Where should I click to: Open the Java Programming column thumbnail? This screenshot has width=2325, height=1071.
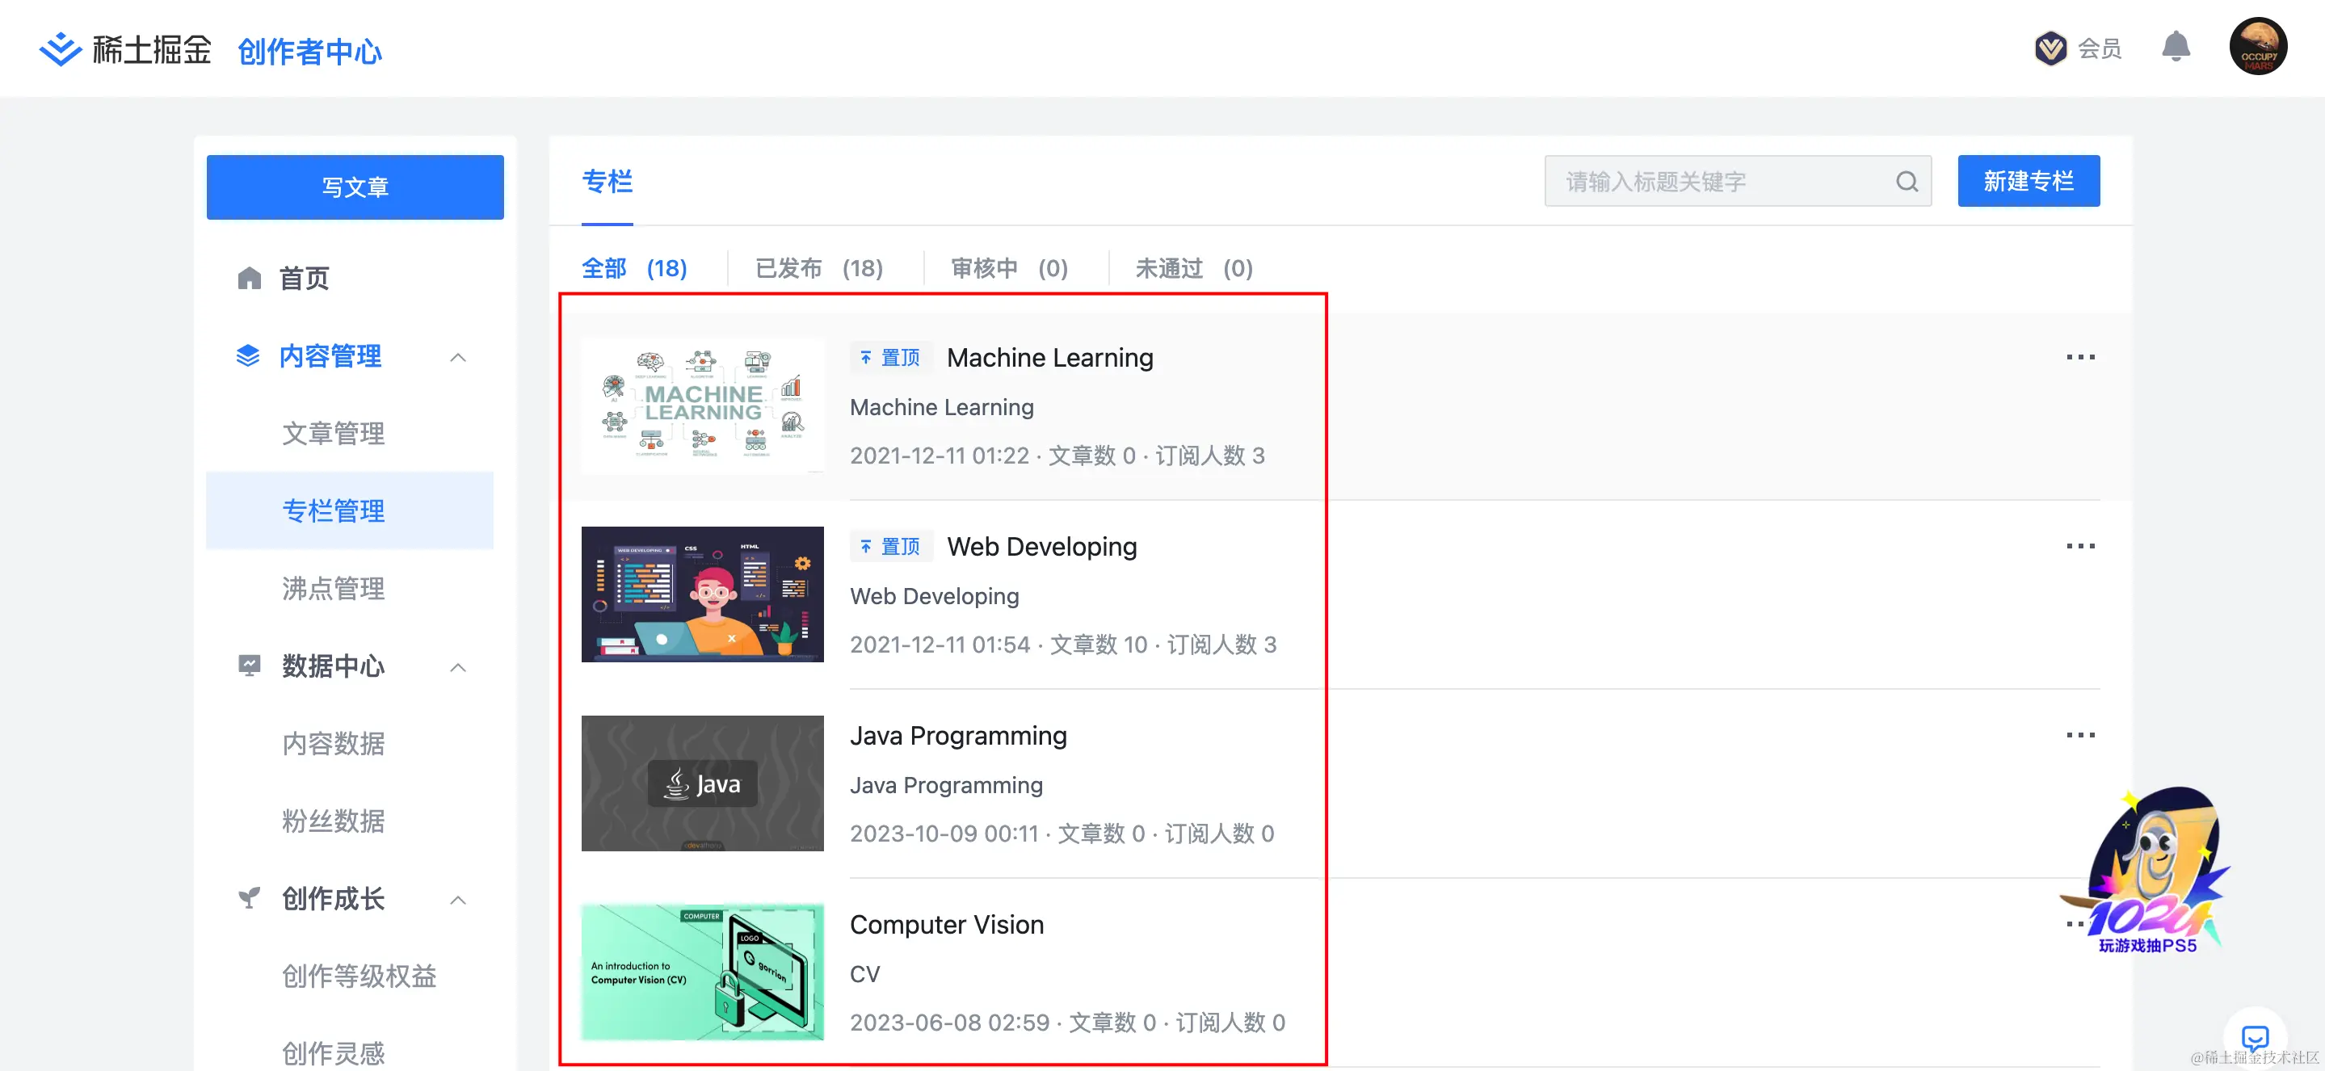pyautogui.click(x=702, y=783)
